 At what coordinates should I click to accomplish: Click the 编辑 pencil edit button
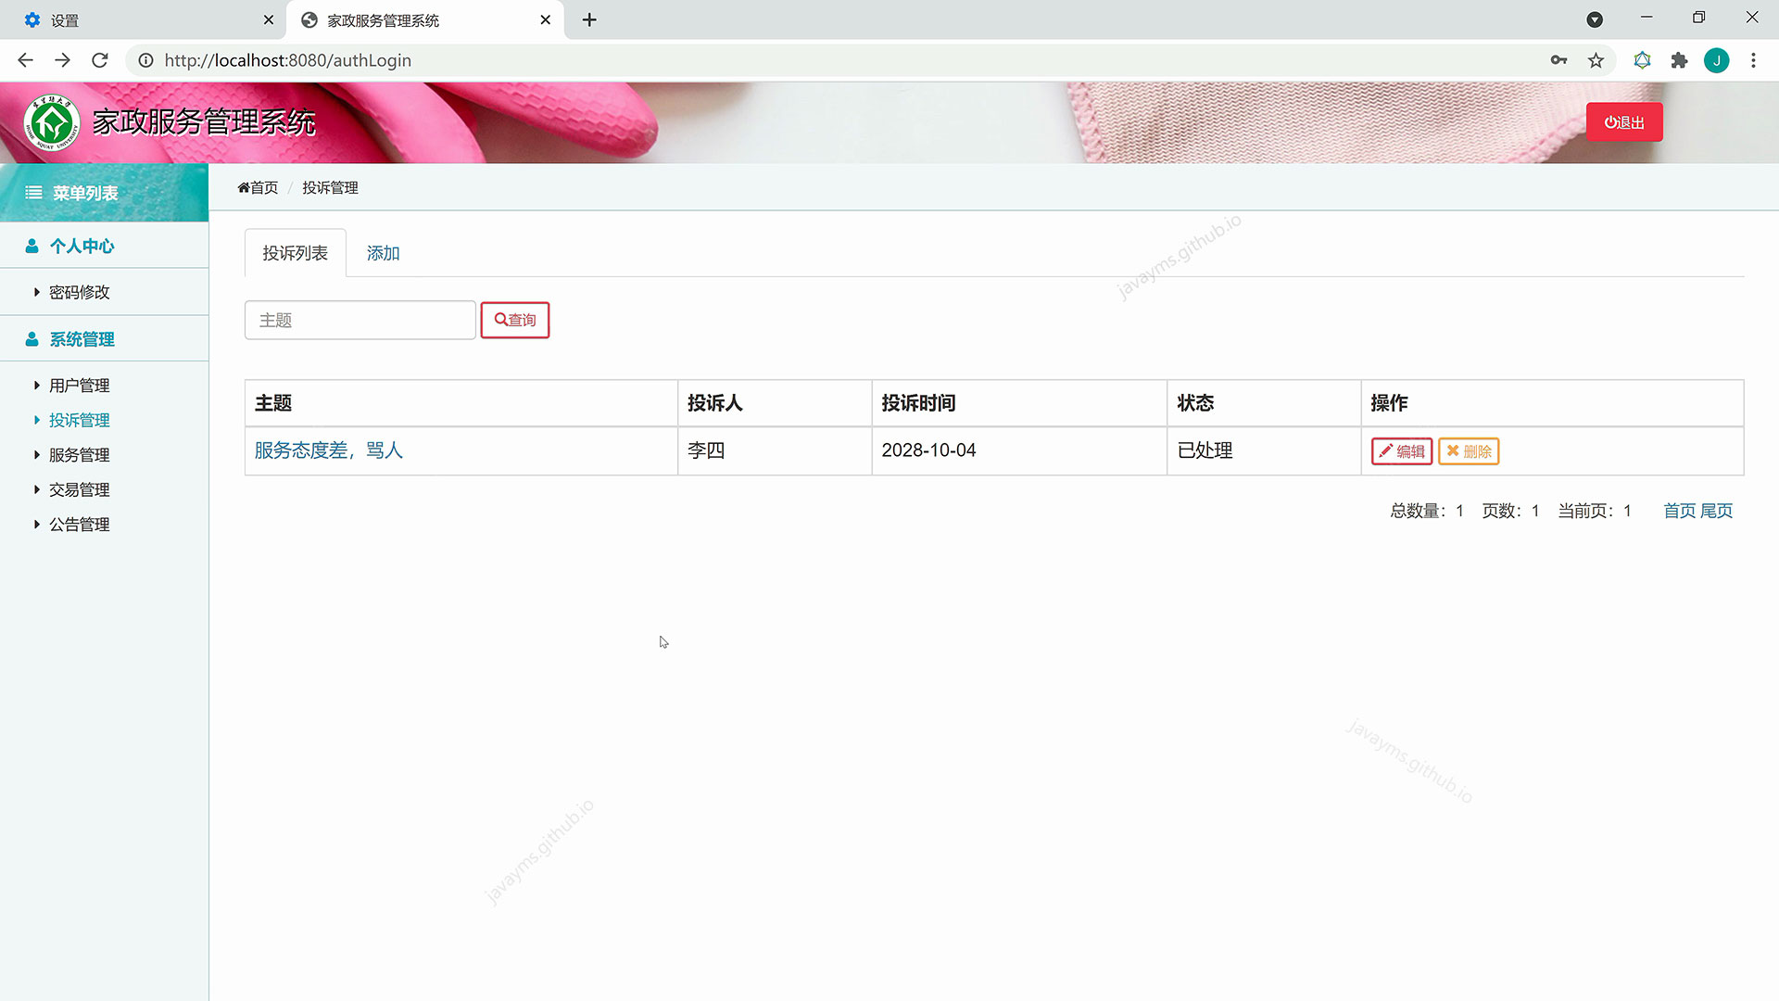pos(1401,451)
